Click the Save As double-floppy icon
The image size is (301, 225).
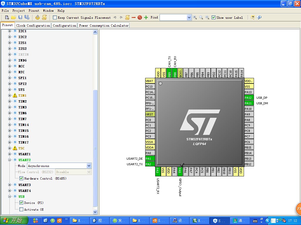pos(27,17)
